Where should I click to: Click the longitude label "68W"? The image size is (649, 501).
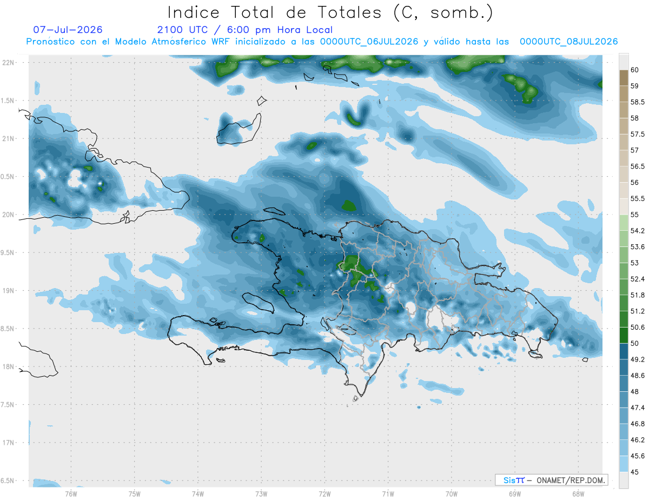point(578,494)
